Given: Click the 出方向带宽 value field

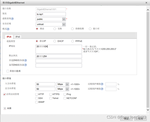Looking at the screenshot, I should point(45,89).
